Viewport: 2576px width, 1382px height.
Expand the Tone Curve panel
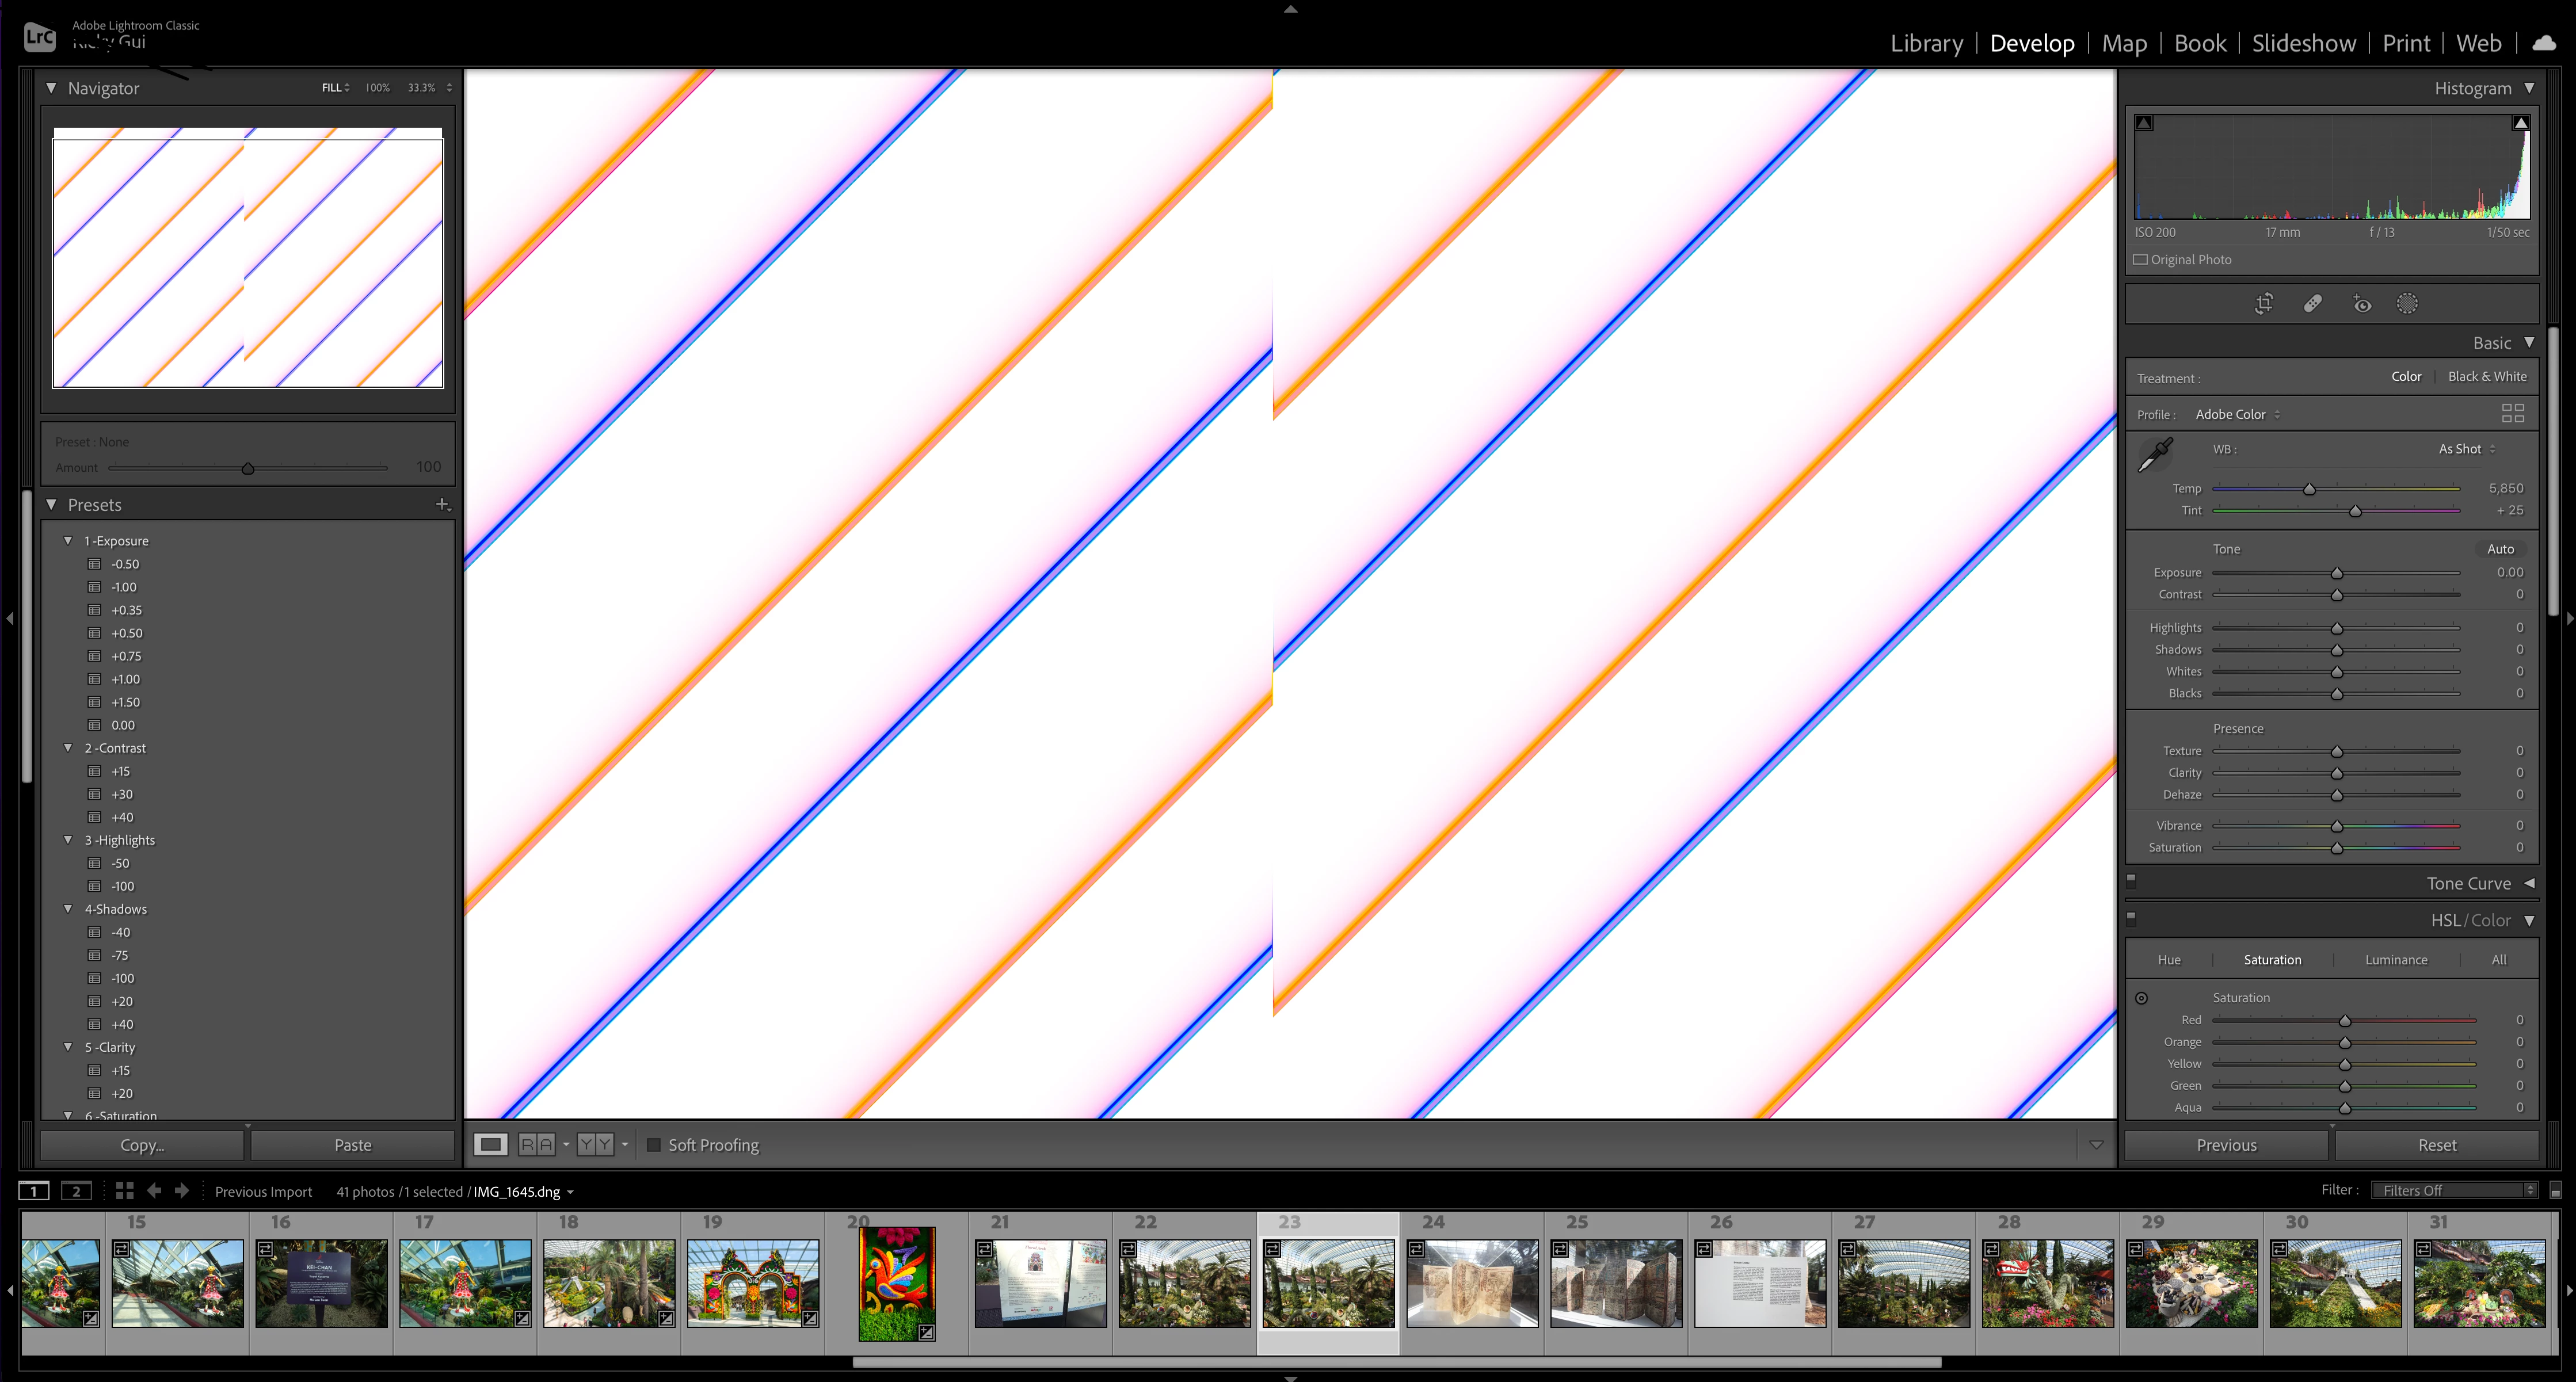(x=2529, y=883)
